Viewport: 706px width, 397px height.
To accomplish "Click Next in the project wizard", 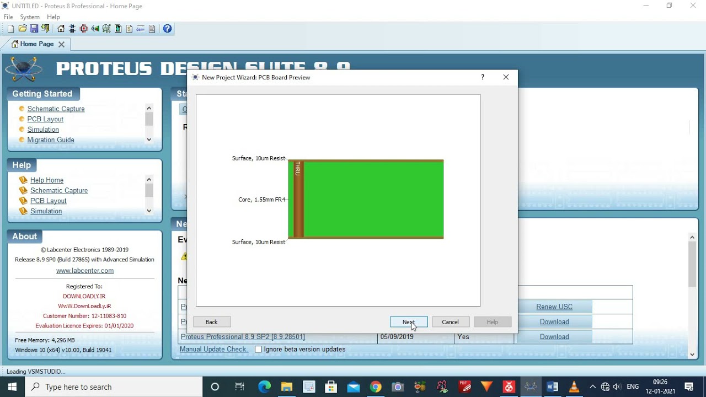I will coord(409,322).
